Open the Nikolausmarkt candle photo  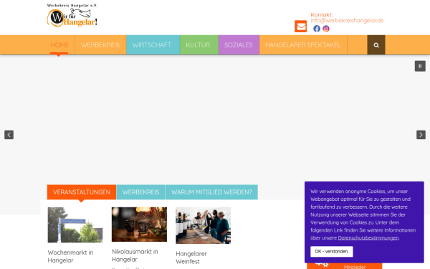click(x=139, y=225)
